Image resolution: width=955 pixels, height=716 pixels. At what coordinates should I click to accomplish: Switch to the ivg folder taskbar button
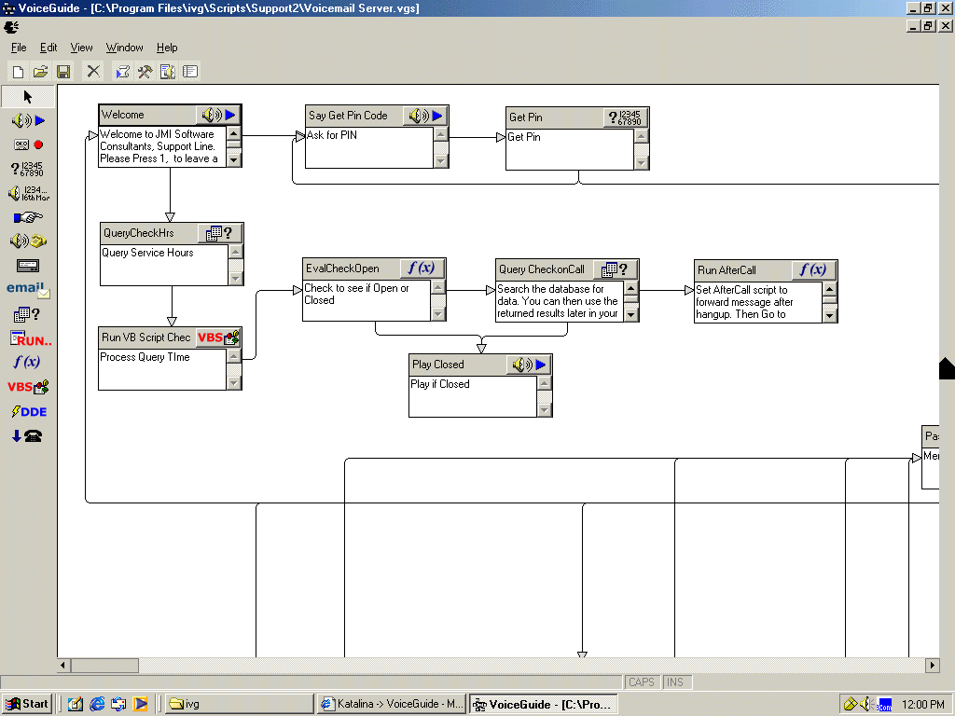239,704
